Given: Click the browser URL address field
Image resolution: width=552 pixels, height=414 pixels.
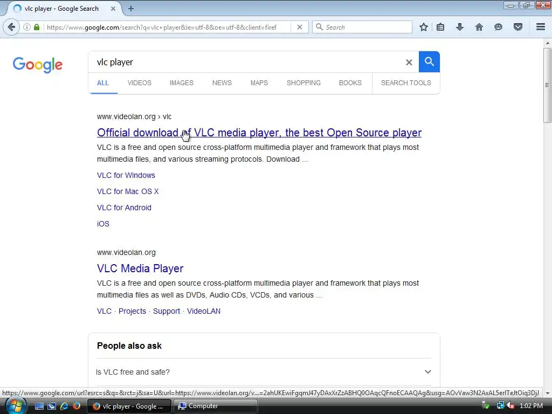Looking at the screenshot, I should 167,27.
